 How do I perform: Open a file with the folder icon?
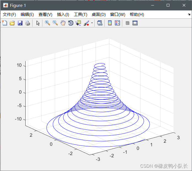pos(12,23)
